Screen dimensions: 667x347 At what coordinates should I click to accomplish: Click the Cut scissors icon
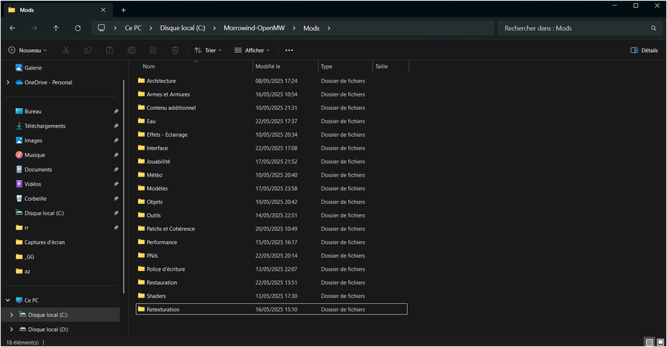[x=66, y=50]
